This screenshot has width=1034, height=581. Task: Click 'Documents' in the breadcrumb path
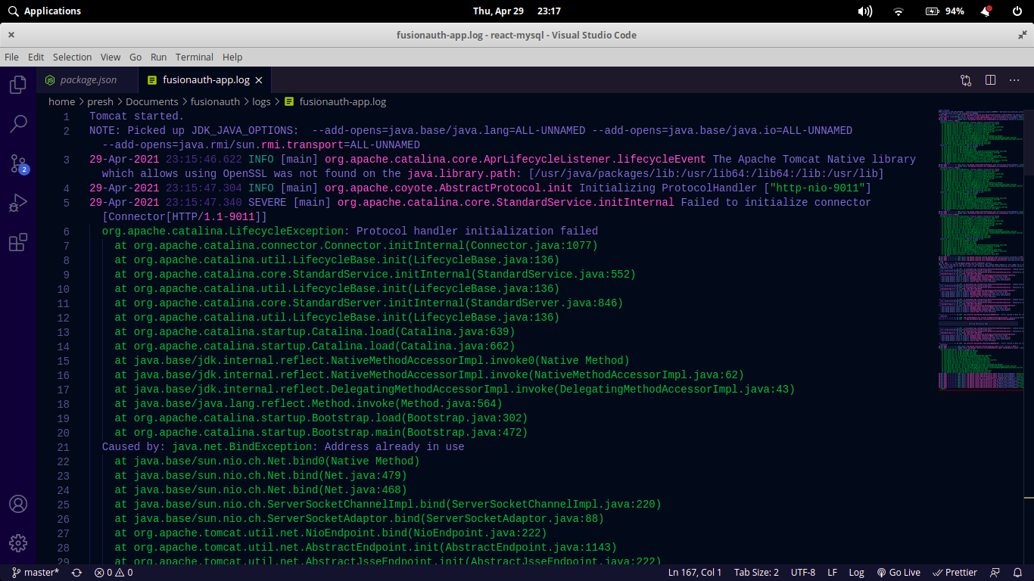coord(152,101)
